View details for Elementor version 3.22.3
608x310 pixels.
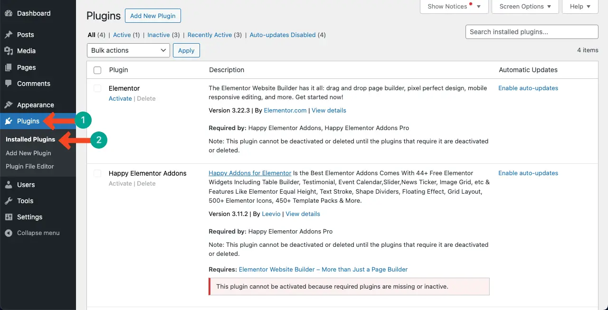pyautogui.click(x=329, y=110)
